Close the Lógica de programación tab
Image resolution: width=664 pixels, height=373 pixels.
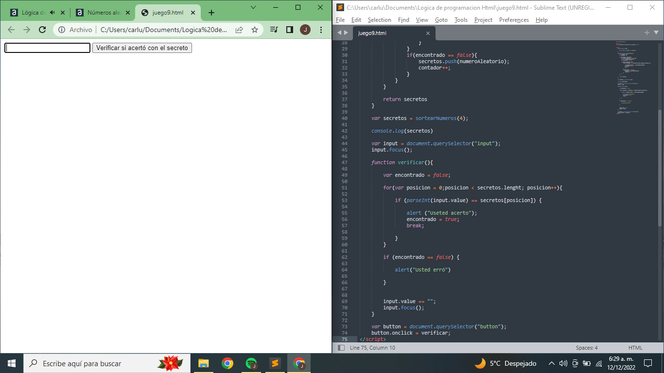[x=62, y=13]
